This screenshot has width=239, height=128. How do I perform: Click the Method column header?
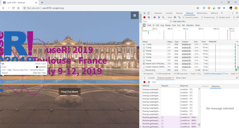(151, 86)
